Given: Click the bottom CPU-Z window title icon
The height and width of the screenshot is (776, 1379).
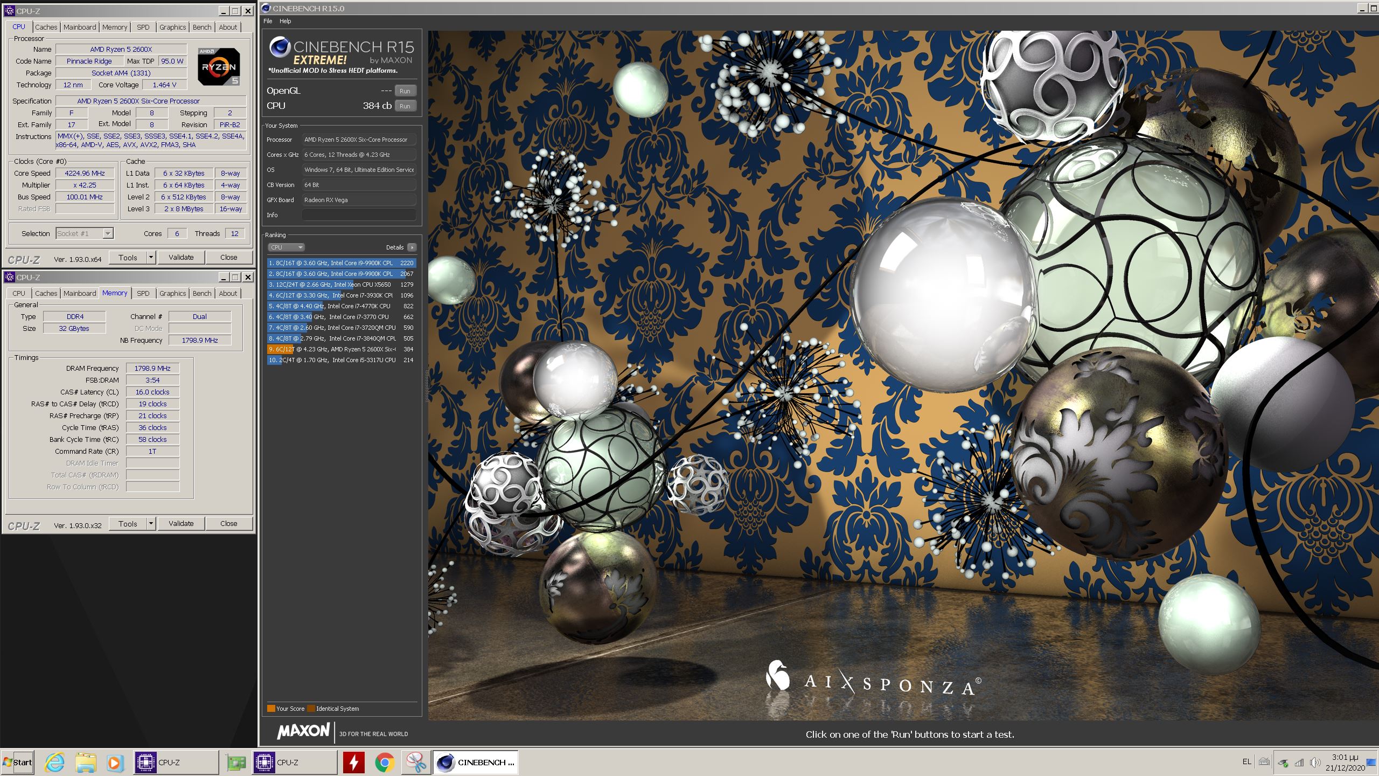Looking at the screenshot, I should click(9, 277).
